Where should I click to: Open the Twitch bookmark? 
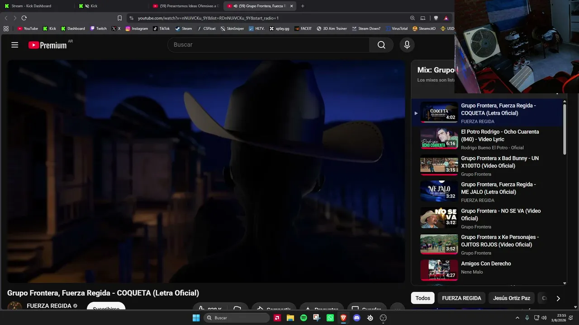99,28
